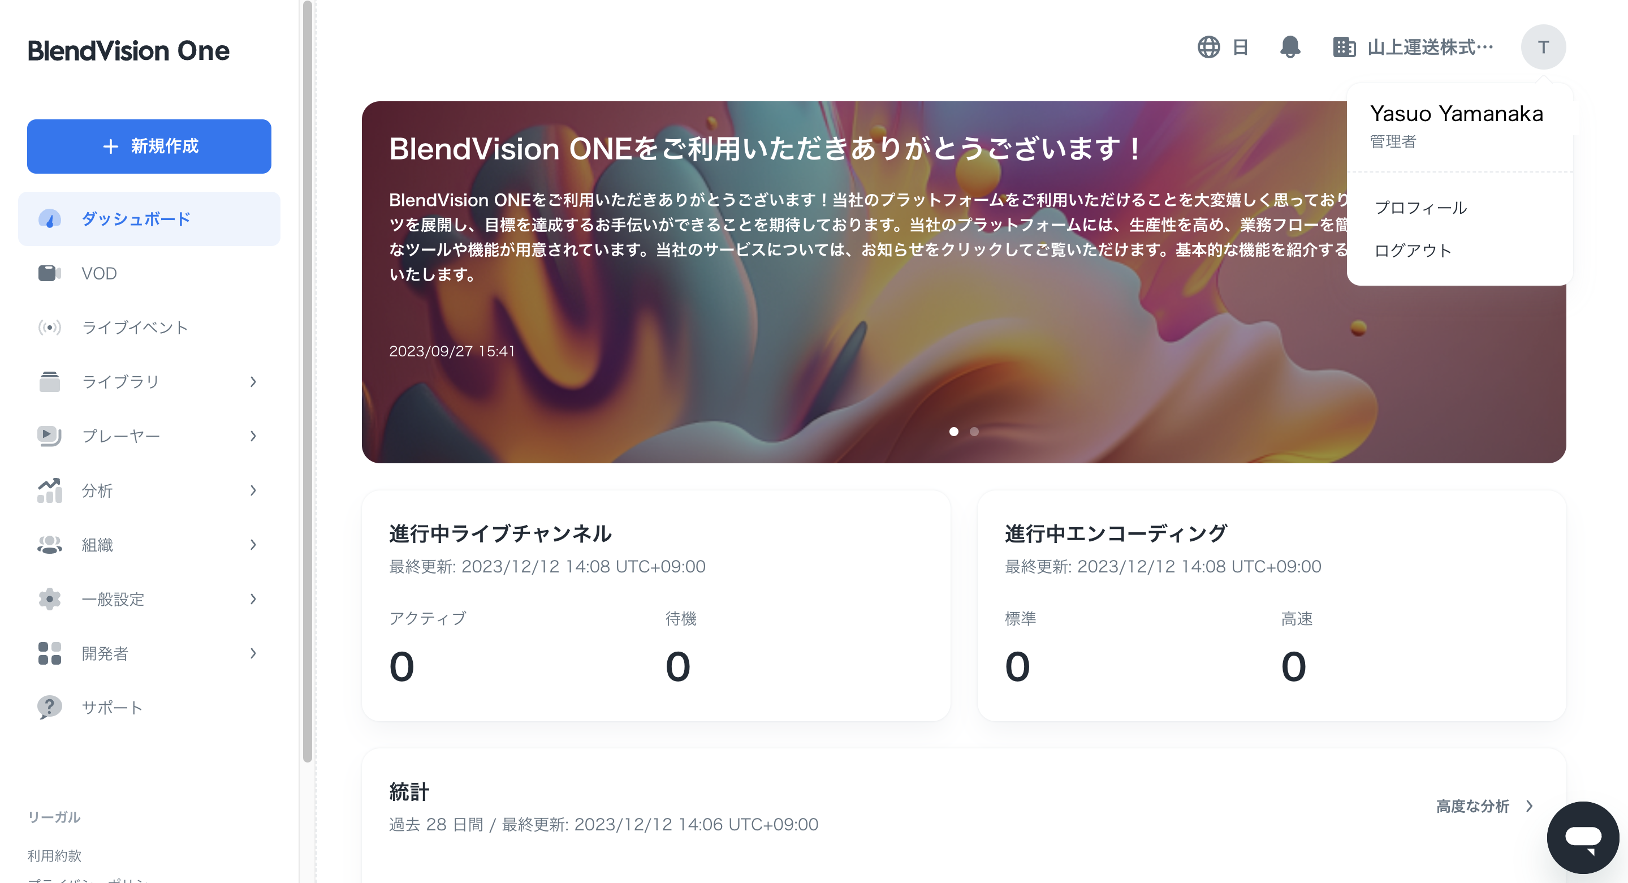The height and width of the screenshot is (883, 1628).
Task: Click the user avatar "T"
Action: (x=1543, y=48)
